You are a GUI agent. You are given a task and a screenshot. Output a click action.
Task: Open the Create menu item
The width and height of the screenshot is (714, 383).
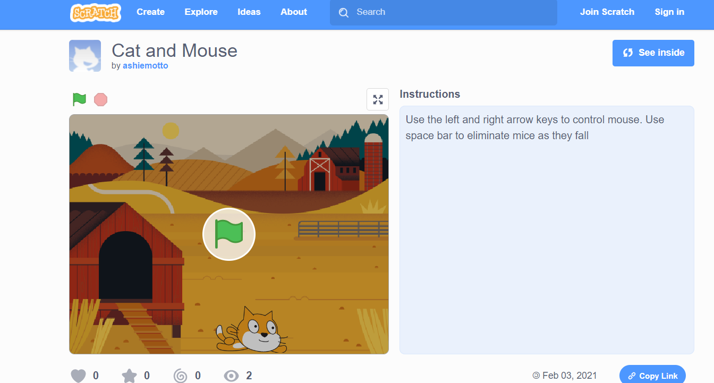tap(150, 12)
